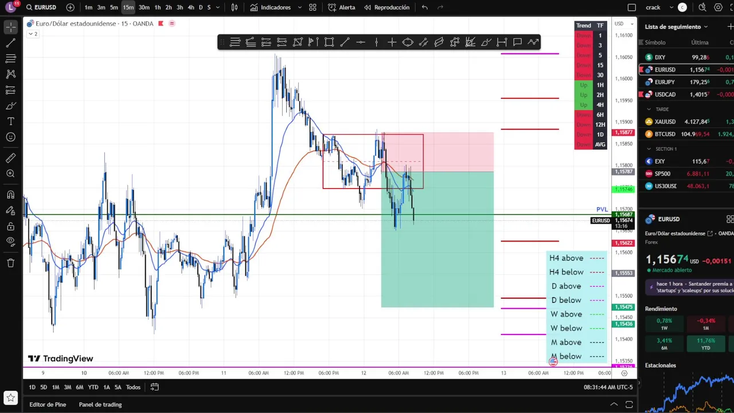Open quick search icon in top bar

[x=702, y=7]
